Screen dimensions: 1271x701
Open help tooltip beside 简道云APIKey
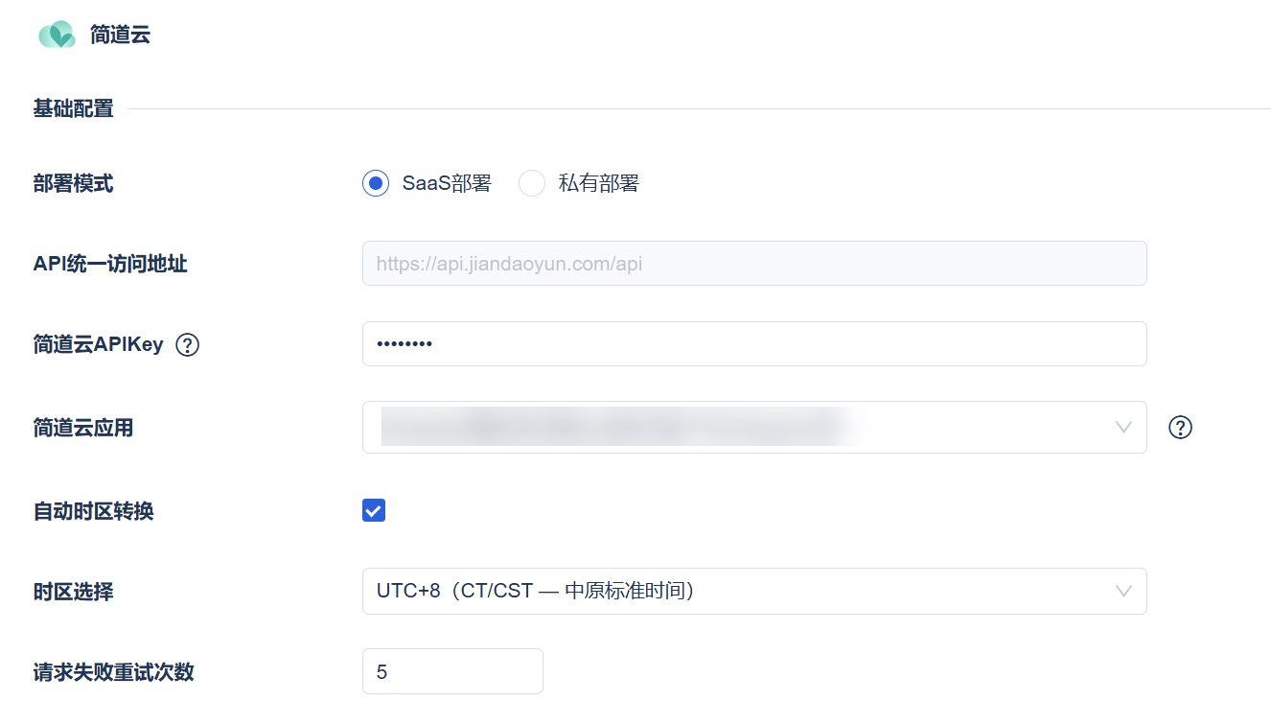pos(188,344)
